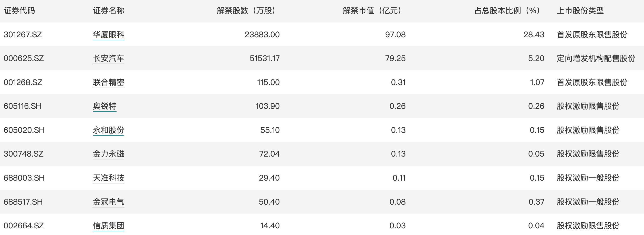Screen dimensions: 644x235
Task: Click the 97.08 unlock market value cell
Action: click(x=395, y=34)
